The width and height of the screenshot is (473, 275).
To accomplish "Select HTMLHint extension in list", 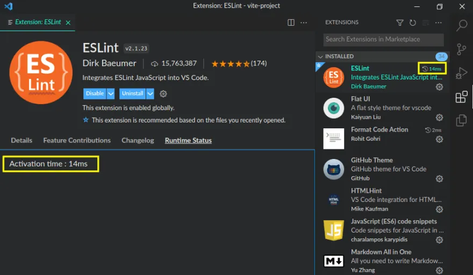I will 383,200.
